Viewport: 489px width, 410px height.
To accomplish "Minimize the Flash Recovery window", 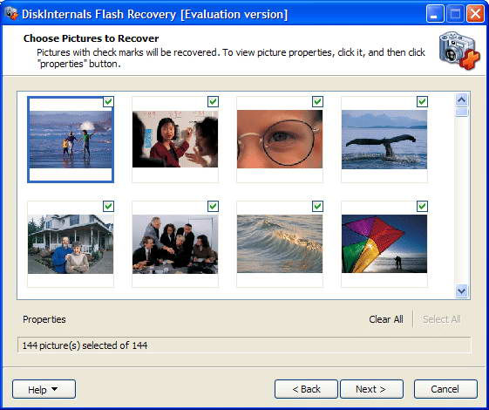I will click(x=435, y=14).
